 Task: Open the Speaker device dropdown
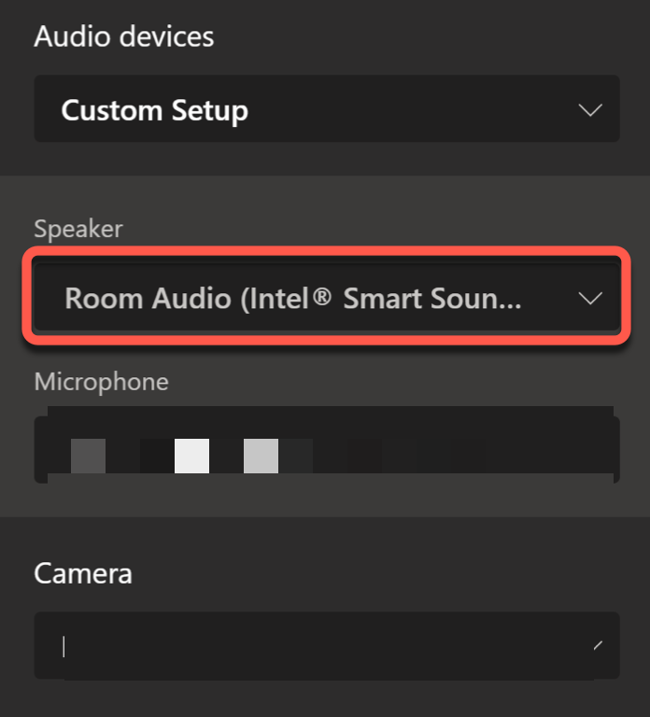[327, 296]
